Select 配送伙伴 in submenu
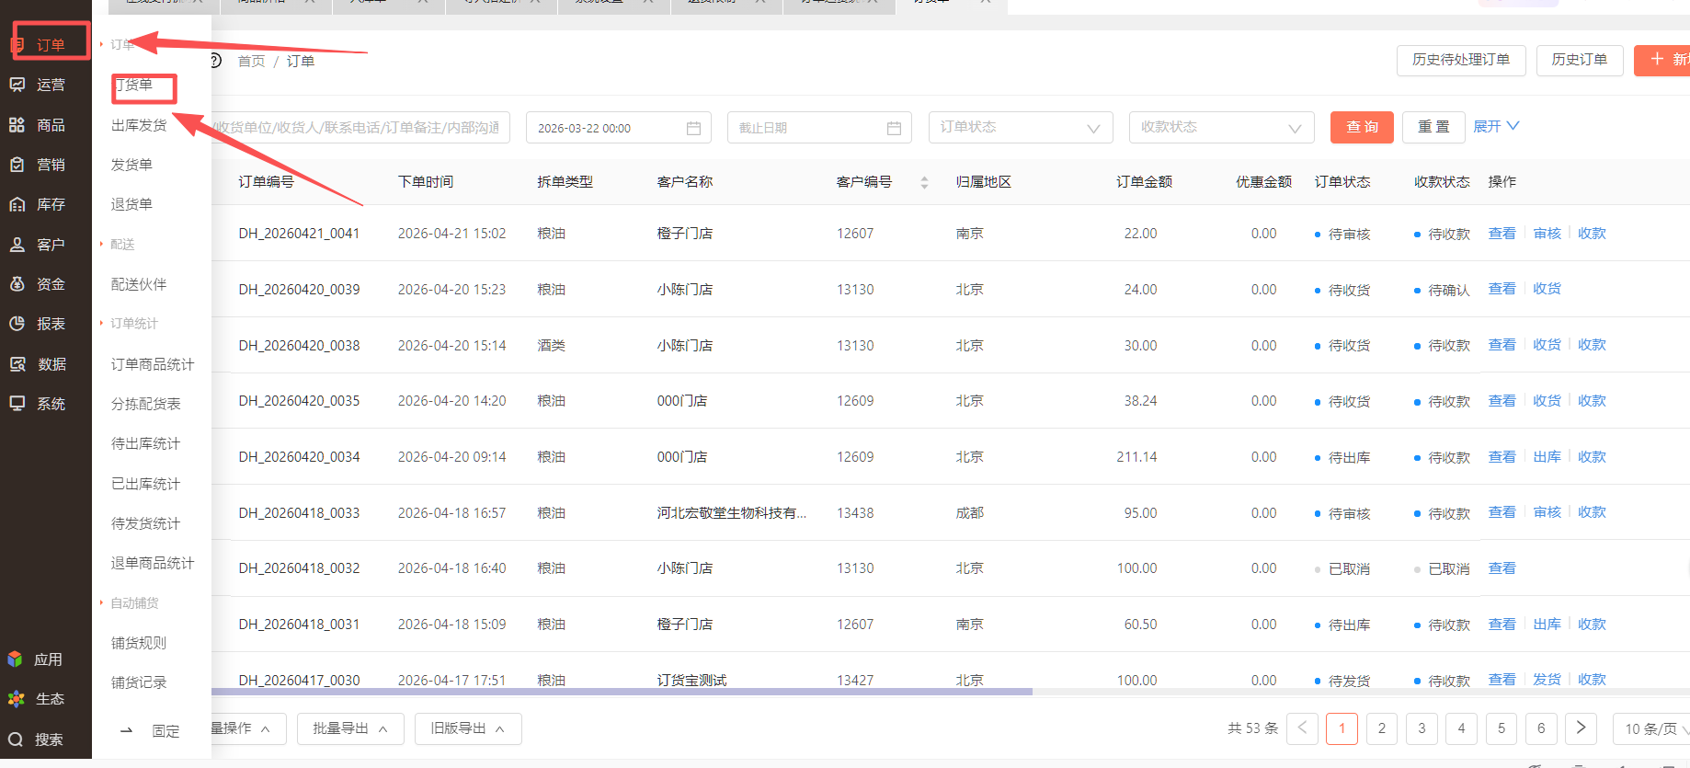Screen dimensions: 1690x768 pyautogui.click(x=139, y=284)
